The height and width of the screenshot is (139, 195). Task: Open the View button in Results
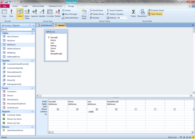[4, 14]
